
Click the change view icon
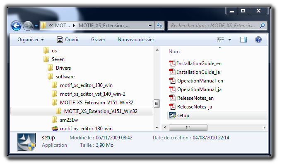click(x=220, y=40)
